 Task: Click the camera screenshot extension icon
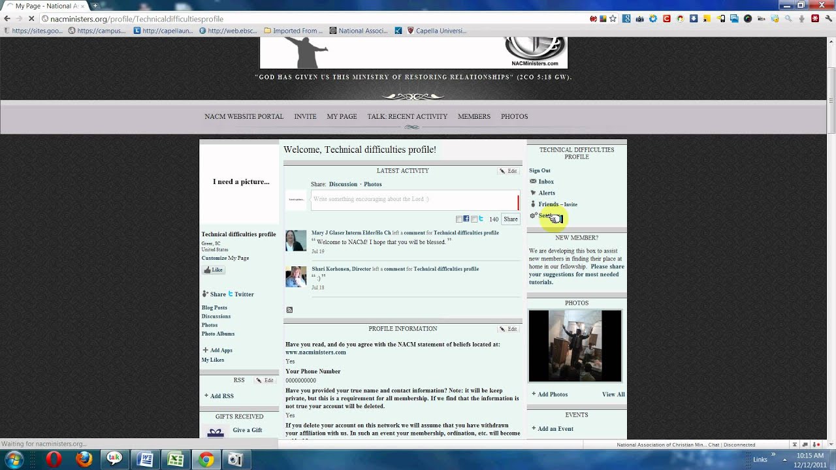tap(640, 19)
